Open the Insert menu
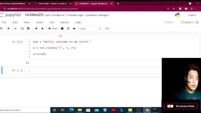The image size is (201, 113). tap(40, 22)
